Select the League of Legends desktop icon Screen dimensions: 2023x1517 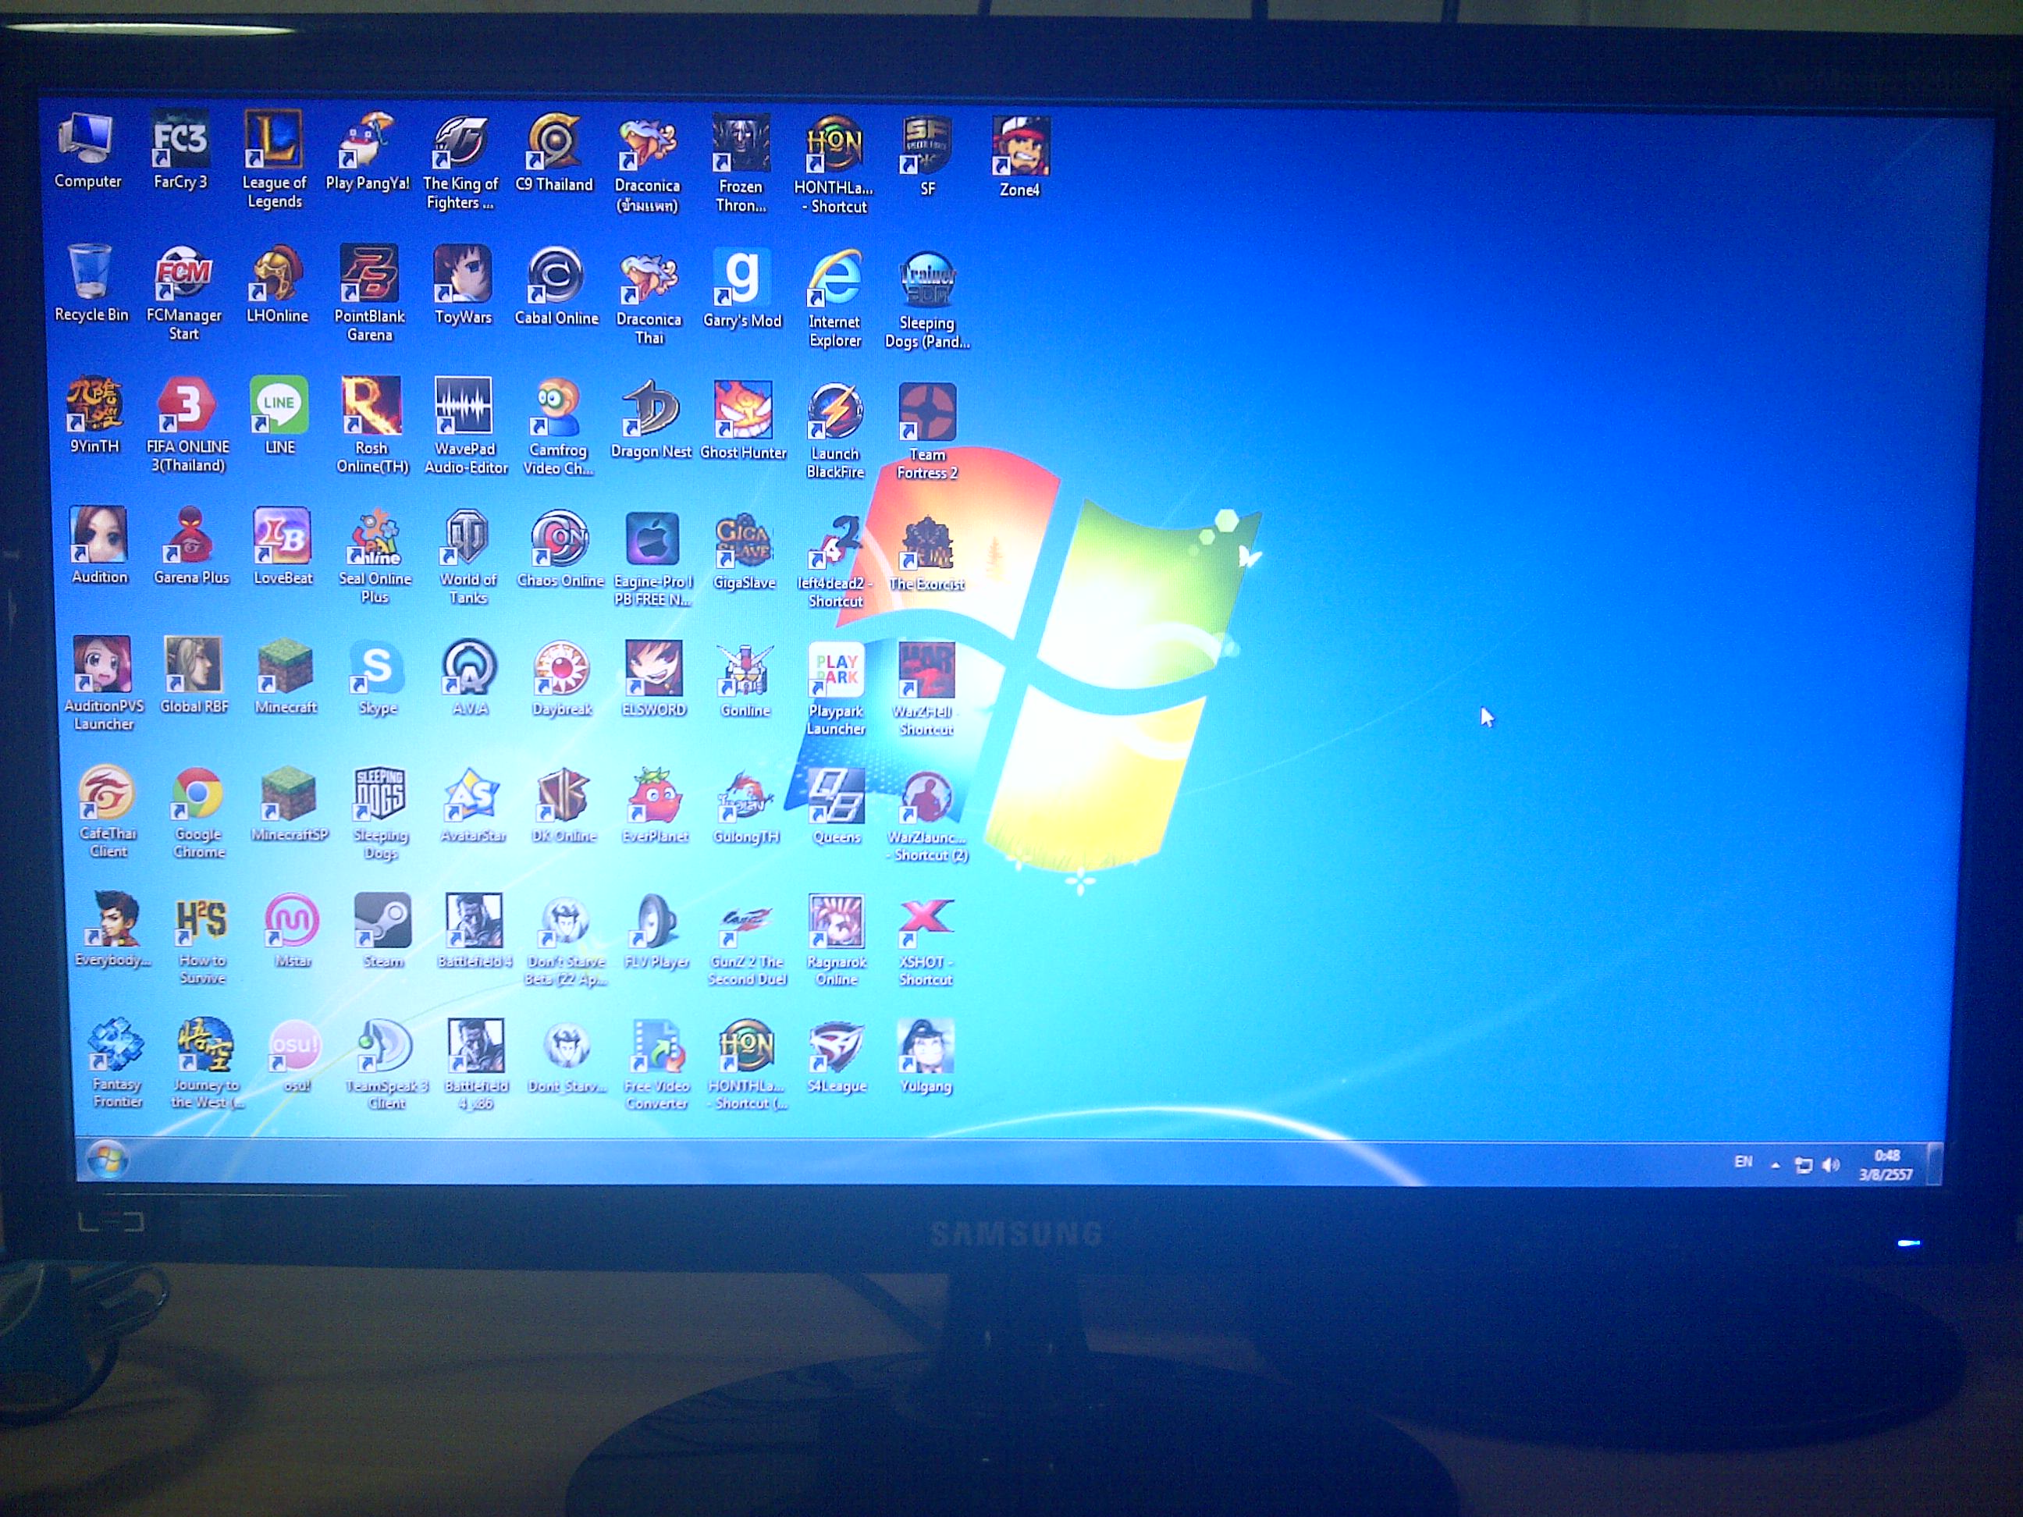coord(275,140)
